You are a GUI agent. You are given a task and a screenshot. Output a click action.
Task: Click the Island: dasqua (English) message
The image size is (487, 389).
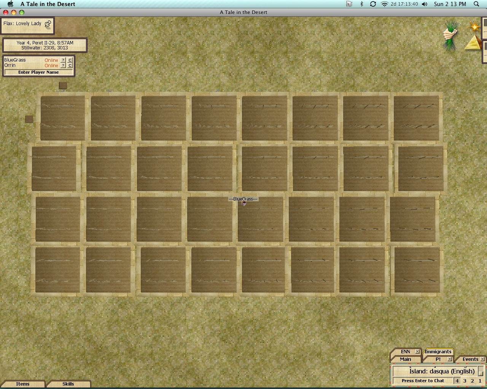pyautogui.click(x=442, y=371)
